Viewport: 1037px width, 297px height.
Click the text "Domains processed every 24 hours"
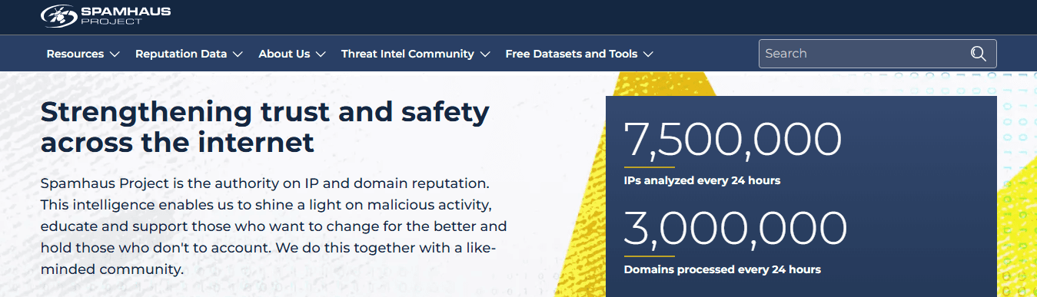(x=722, y=269)
